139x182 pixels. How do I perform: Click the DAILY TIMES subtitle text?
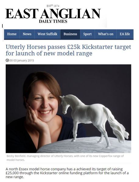[53, 21]
